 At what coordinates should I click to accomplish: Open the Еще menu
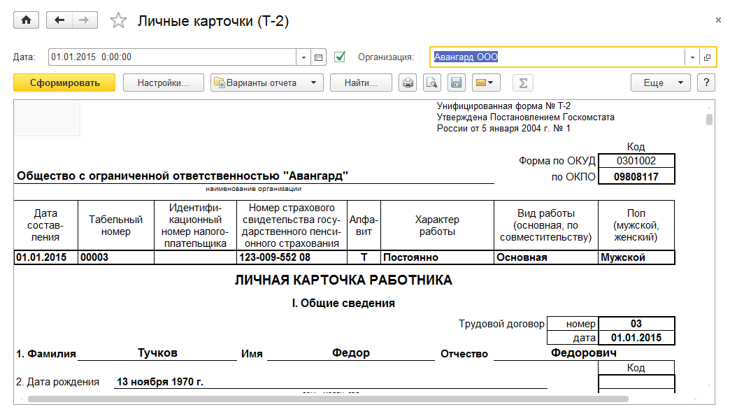pos(660,83)
